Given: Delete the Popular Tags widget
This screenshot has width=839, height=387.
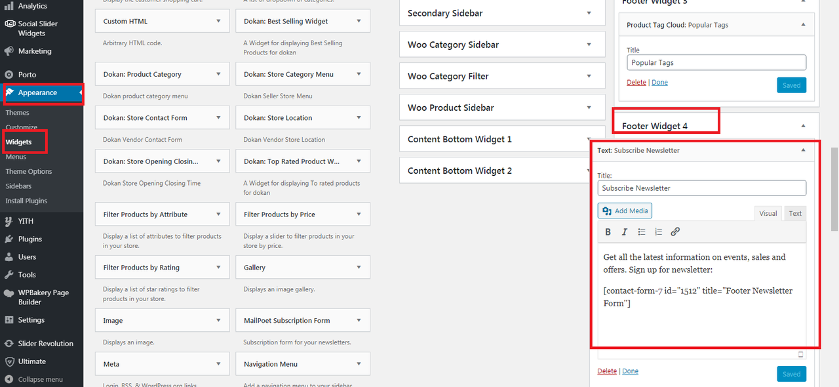Looking at the screenshot, I should [636, 83].
